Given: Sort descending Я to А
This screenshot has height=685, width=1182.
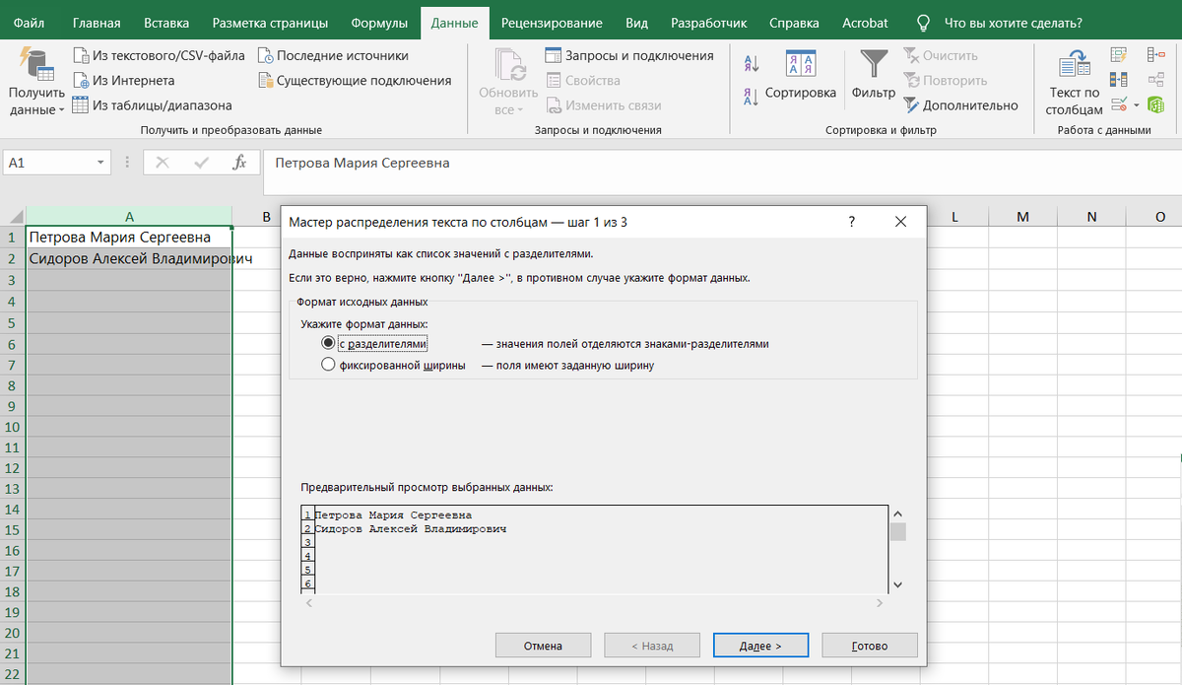Looking at the screenshot, I should pyautogui.click(x=752, y=96).
